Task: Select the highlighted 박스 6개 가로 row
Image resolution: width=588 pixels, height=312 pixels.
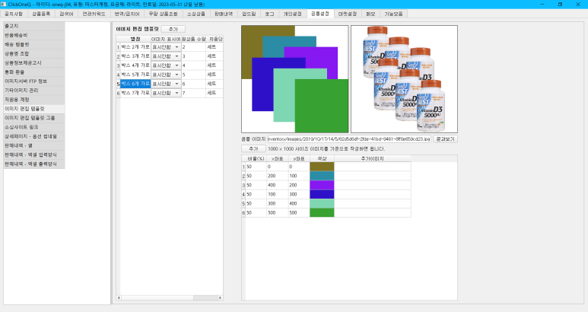Action: 135,84
